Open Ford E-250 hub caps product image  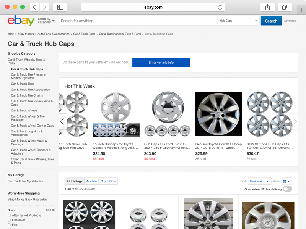pyautogui.click(x=168, y=114)
